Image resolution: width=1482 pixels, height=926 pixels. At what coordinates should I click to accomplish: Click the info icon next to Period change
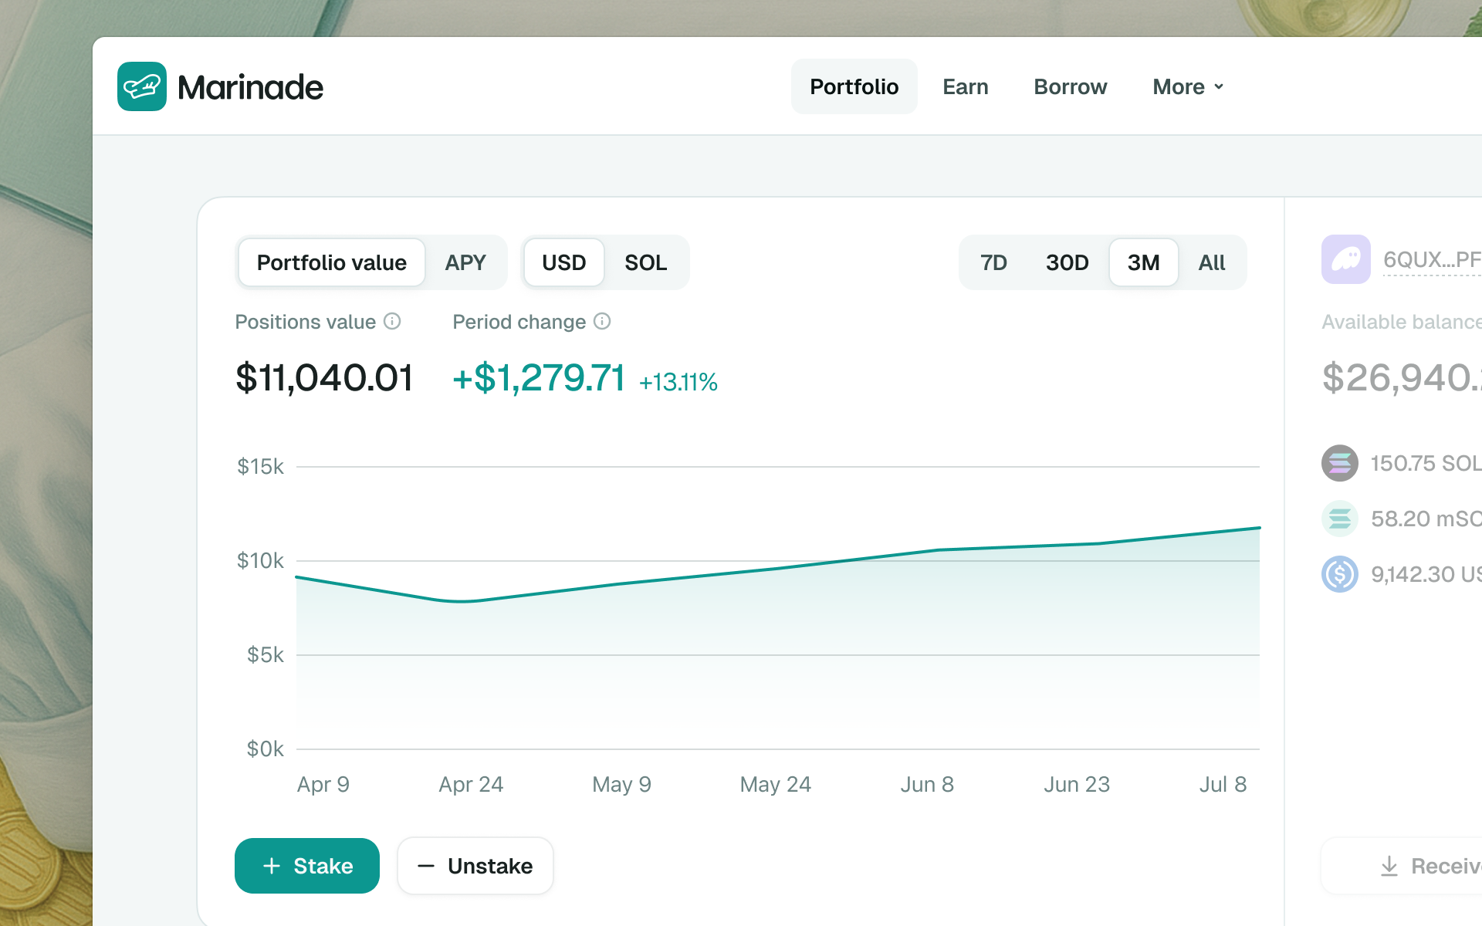click(602, 321)
